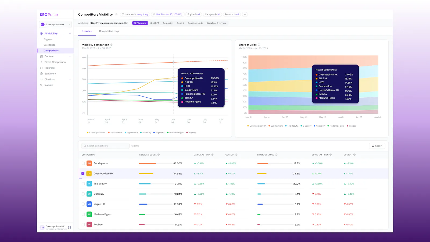
Task: Open the Competitive map tab
Action: pyautogui.click(x=109, y=31)
